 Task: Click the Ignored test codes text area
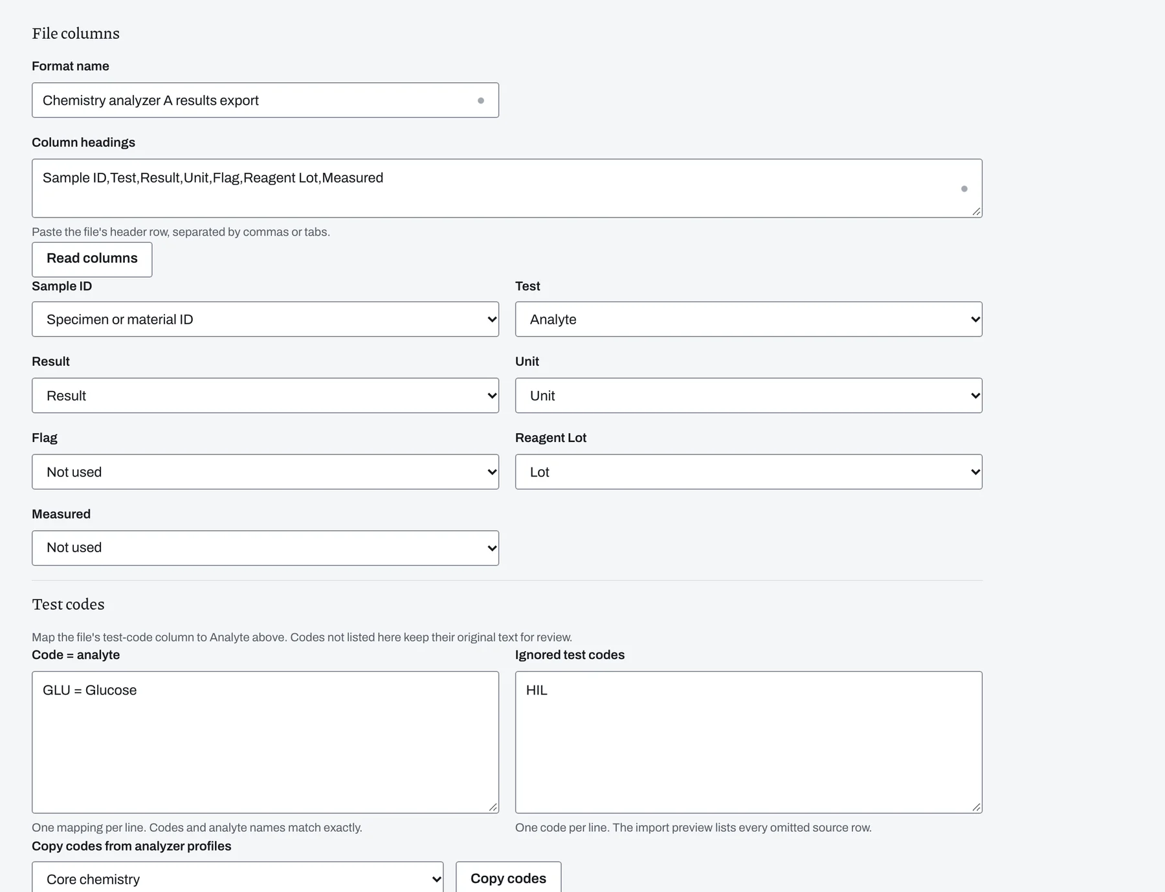(x=749, y=742)
